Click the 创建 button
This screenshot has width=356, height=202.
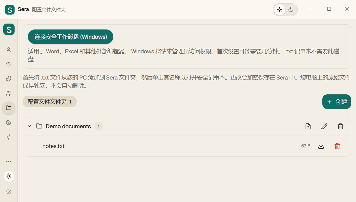(337, 101)
